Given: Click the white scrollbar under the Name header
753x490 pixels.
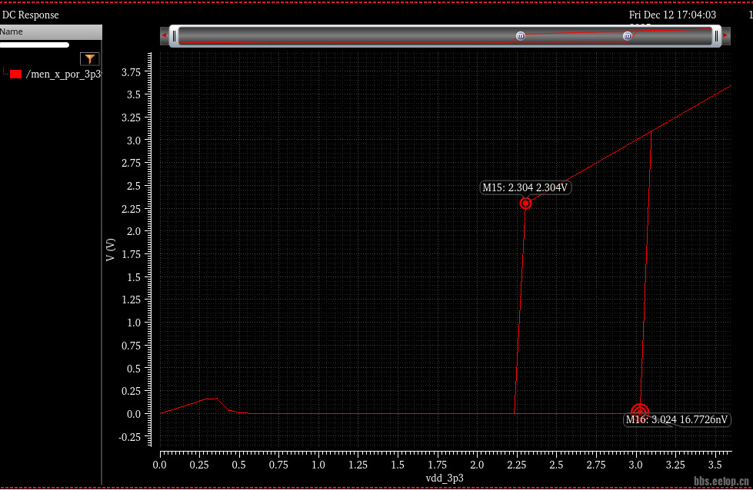Looking at the screenshot, I should 35,45.
